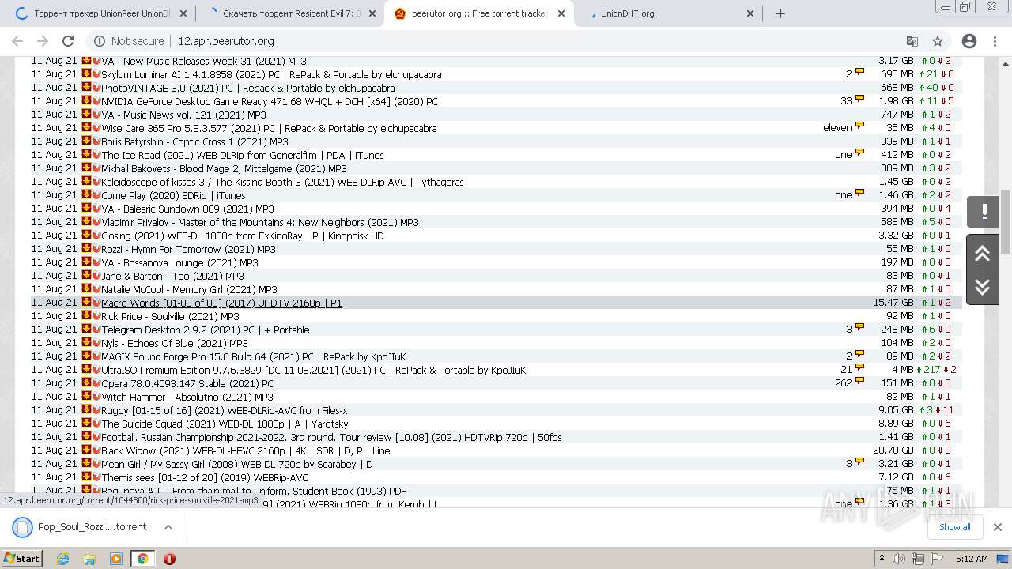
Task: Open Chrome three-dot menu
Action: (x=995, y=41)
